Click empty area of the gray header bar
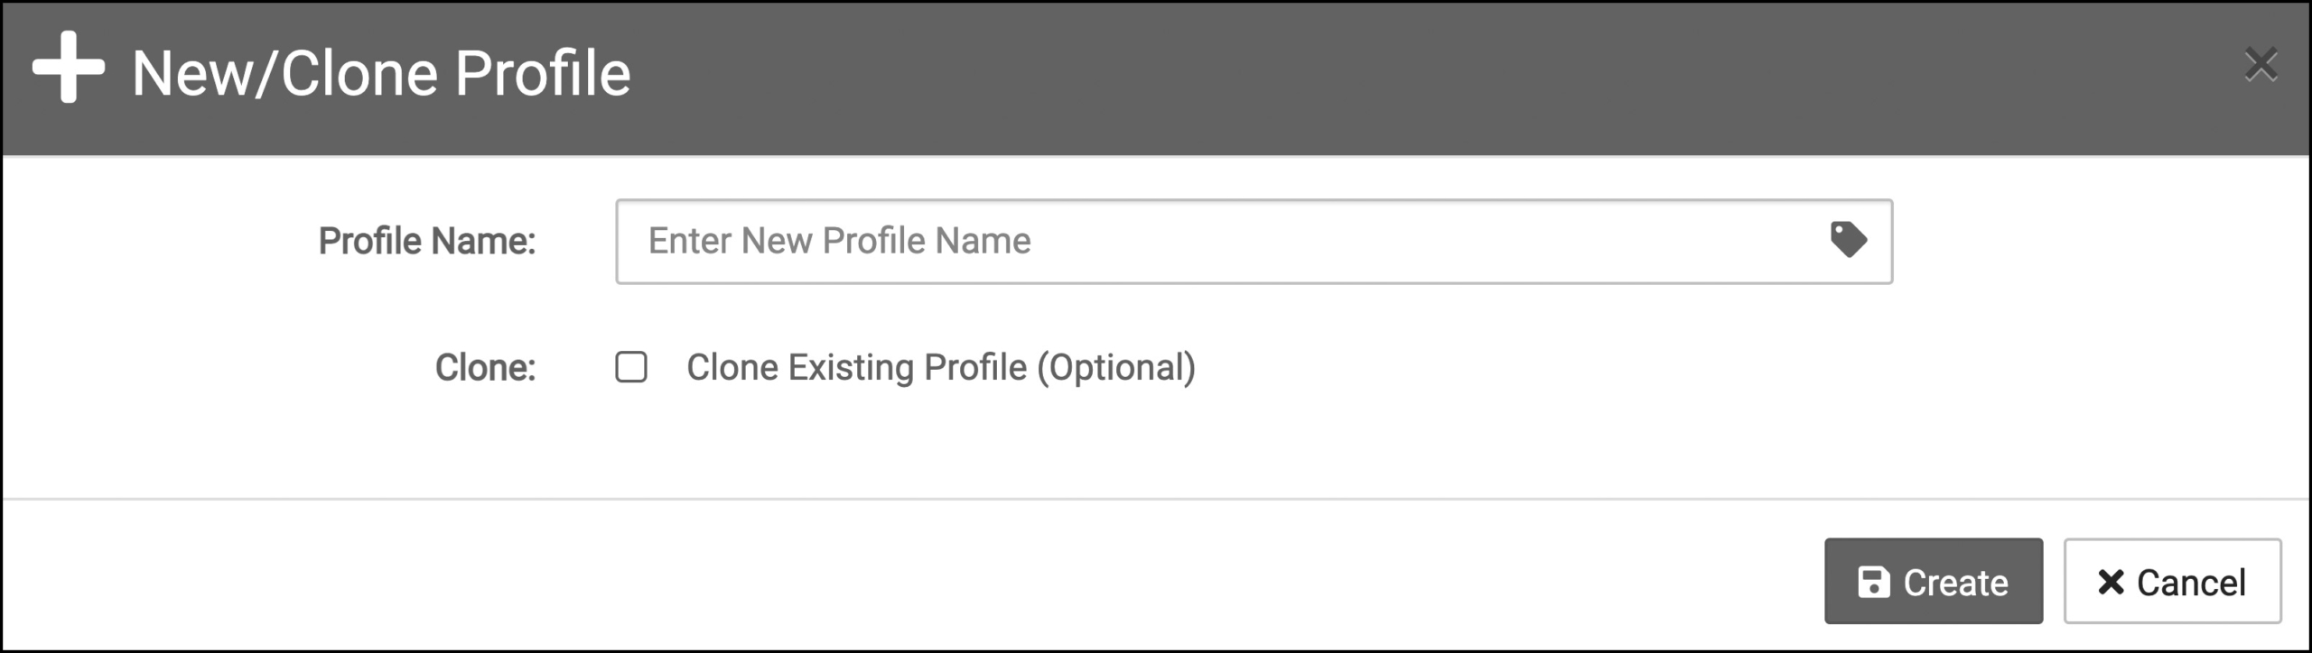The height and width of the screenshot is (653, 2312). point(1355,77)
